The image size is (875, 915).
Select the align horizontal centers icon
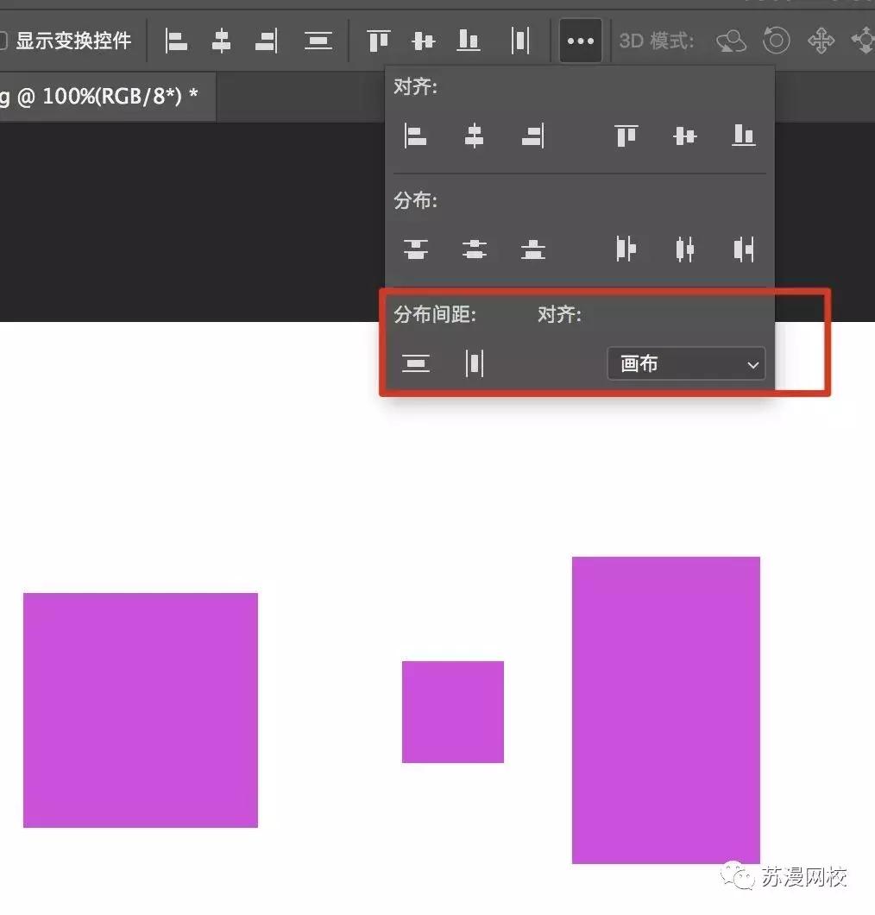221,41
